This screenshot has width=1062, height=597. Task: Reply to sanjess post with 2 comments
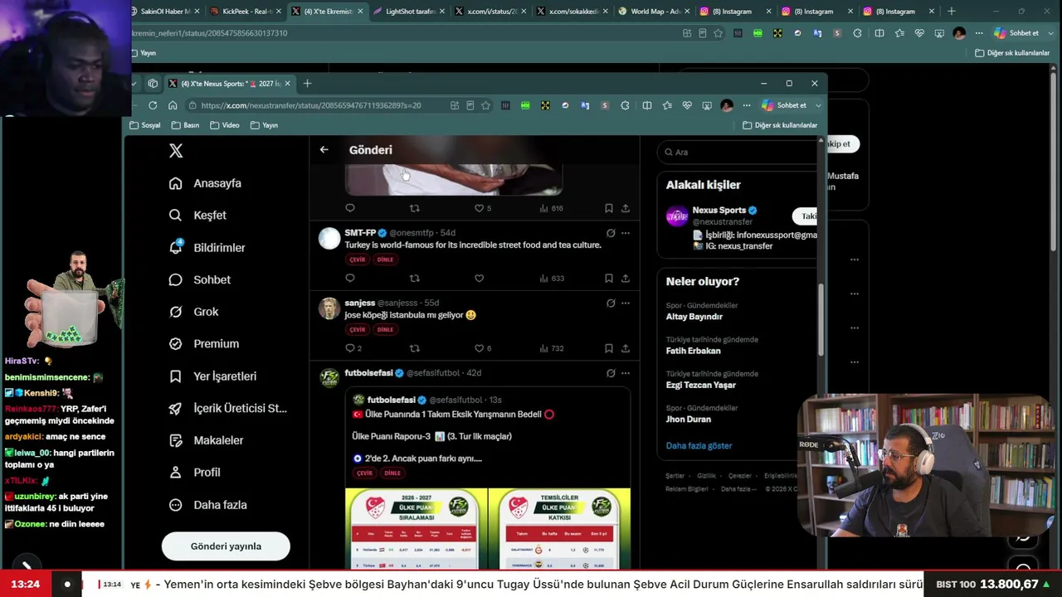pos(353,348)
